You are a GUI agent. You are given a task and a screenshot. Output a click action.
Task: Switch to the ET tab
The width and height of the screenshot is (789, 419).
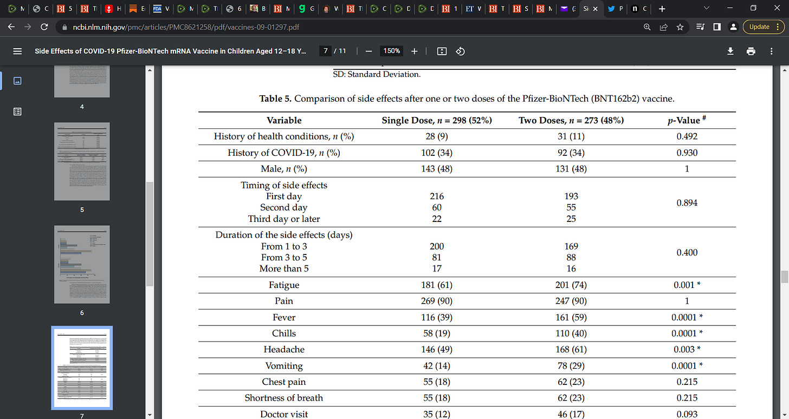pyautogui.click(x=474, y=9)
